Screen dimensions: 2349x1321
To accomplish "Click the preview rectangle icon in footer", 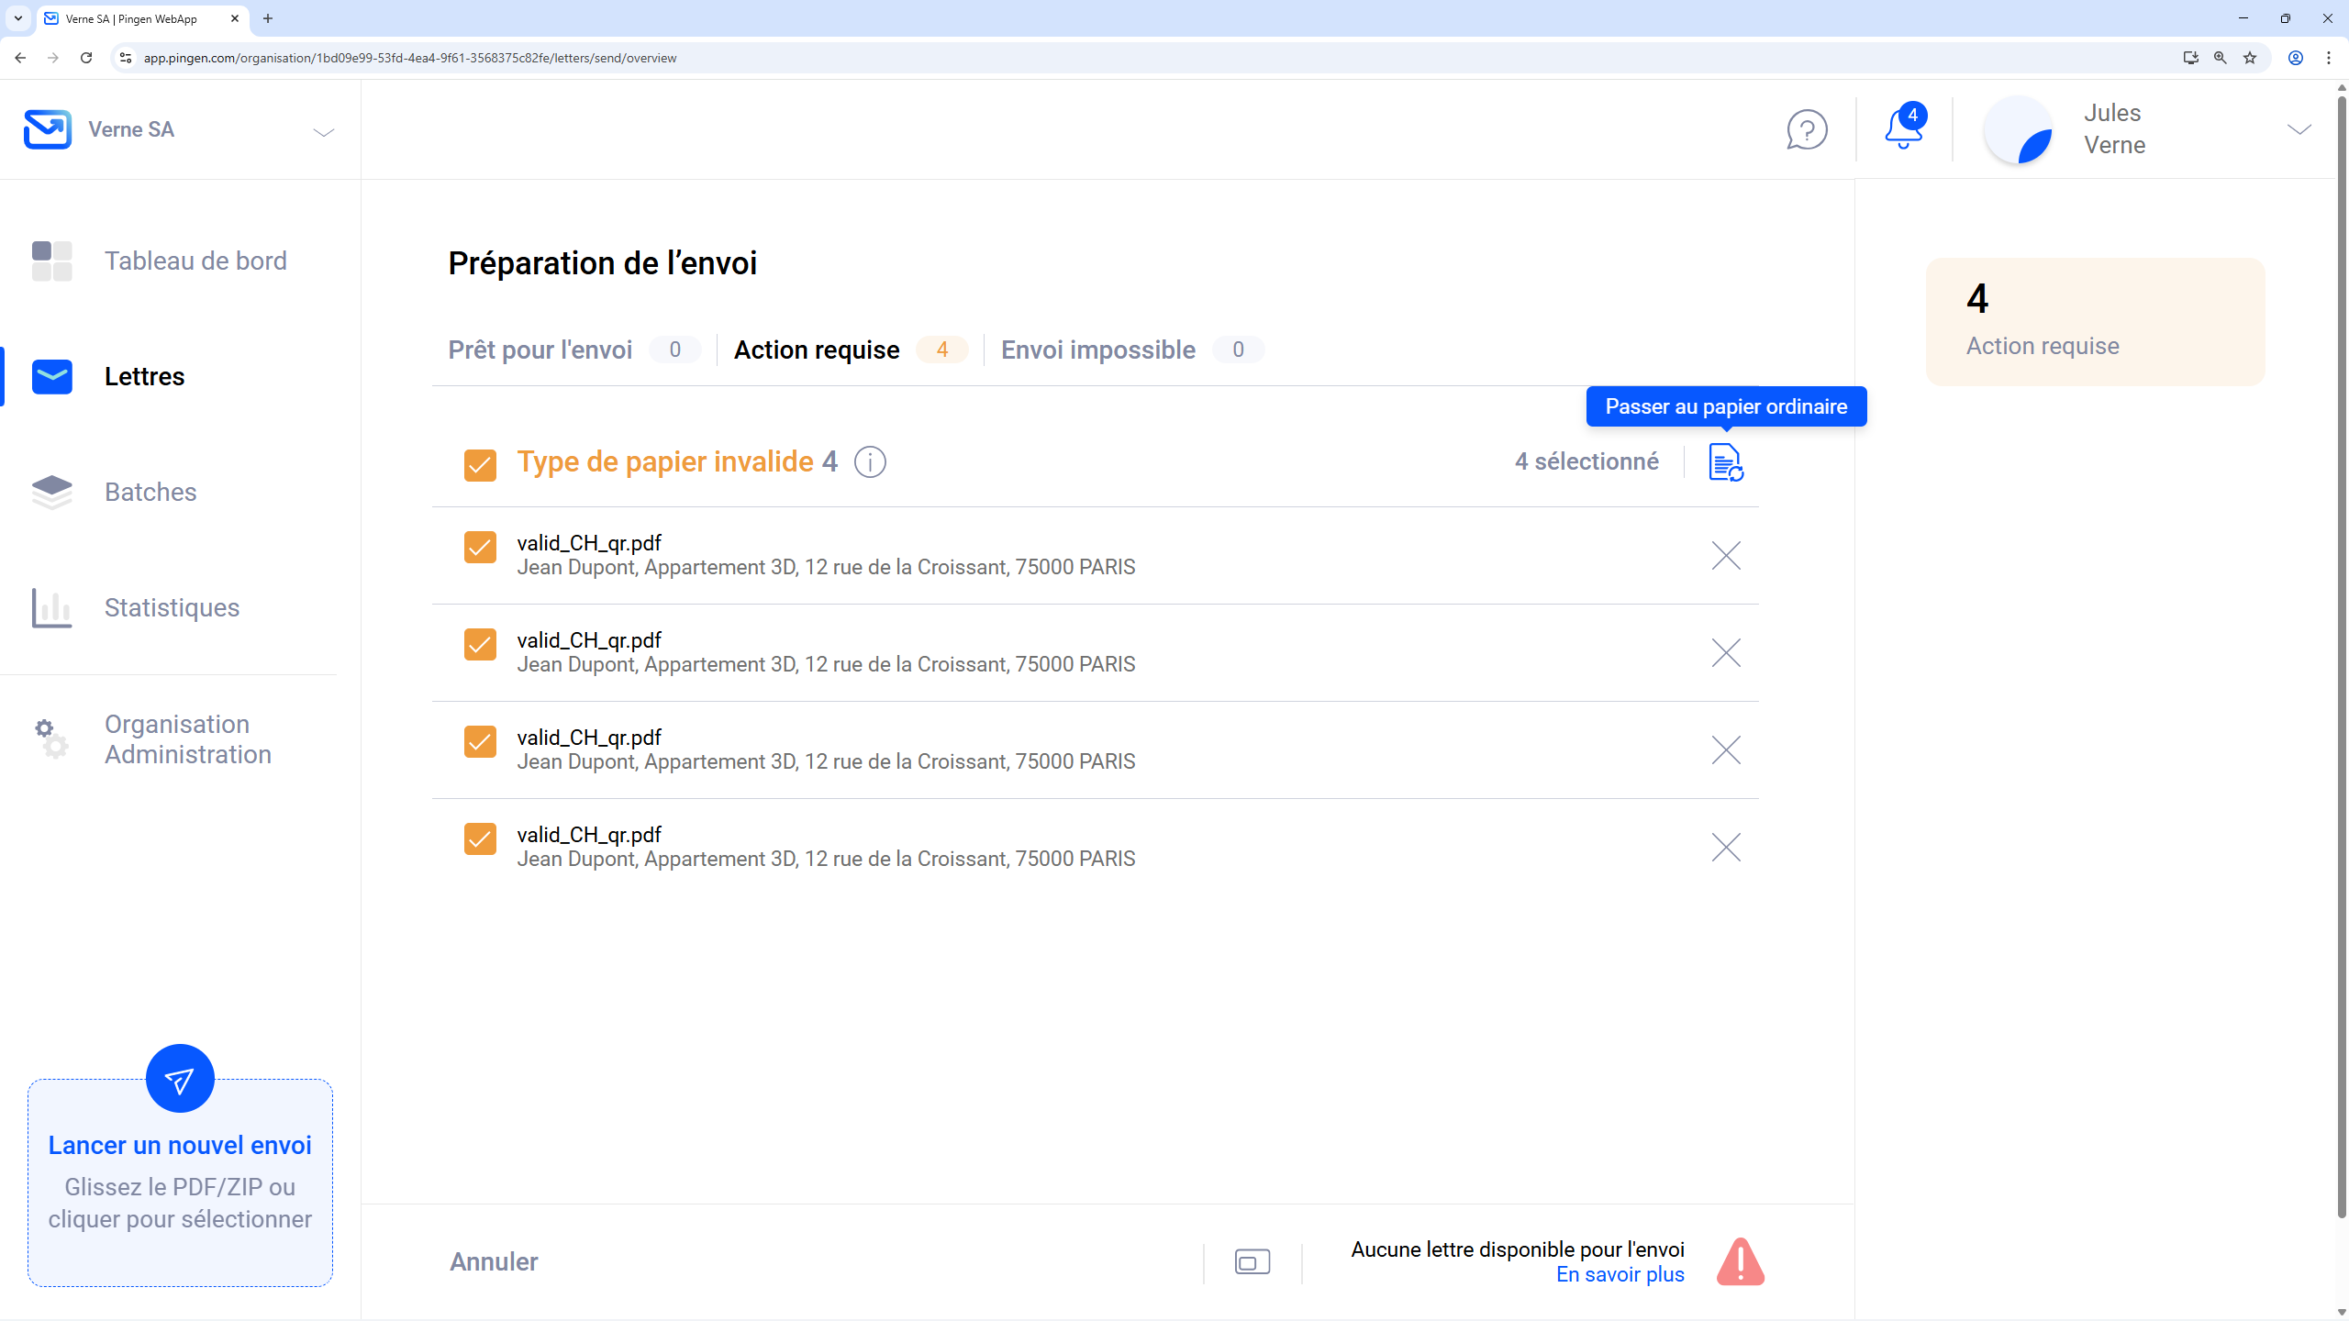I will pyautogui.click(x=1252, y=1262).
